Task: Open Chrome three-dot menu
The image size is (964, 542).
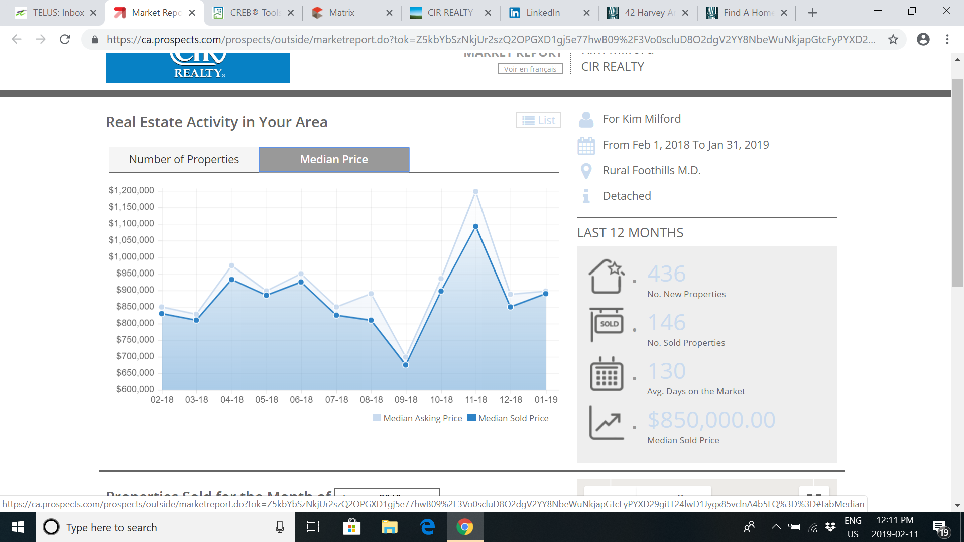Action: coord(947,39)
